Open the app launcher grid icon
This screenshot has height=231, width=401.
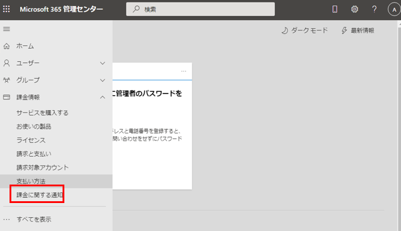point(7,9)
